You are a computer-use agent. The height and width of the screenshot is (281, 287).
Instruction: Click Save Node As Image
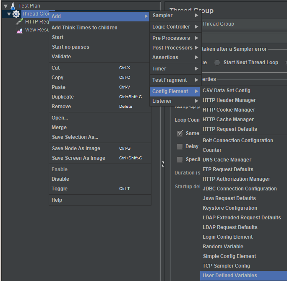tap(100, 148)
